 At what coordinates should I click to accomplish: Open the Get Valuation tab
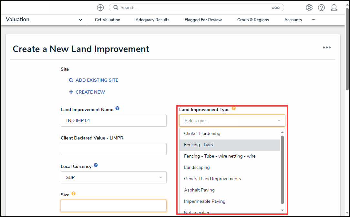click(108, 20)
